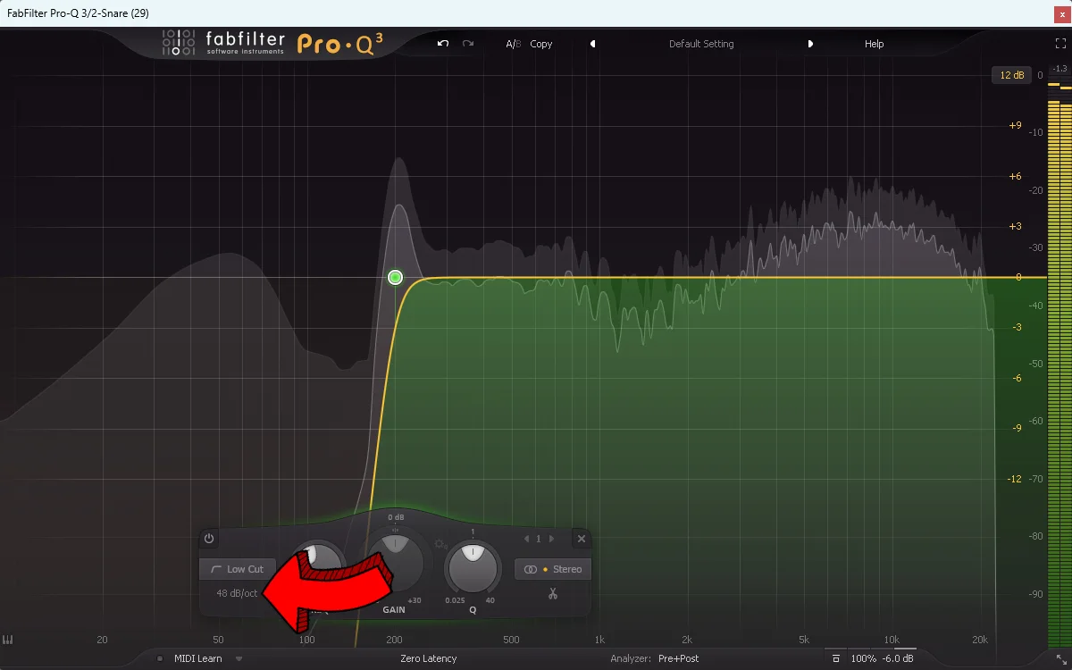1072x670 pixels.
Task: Expand the MIDI Learn dropdown chevron
Action: point(238,657)
